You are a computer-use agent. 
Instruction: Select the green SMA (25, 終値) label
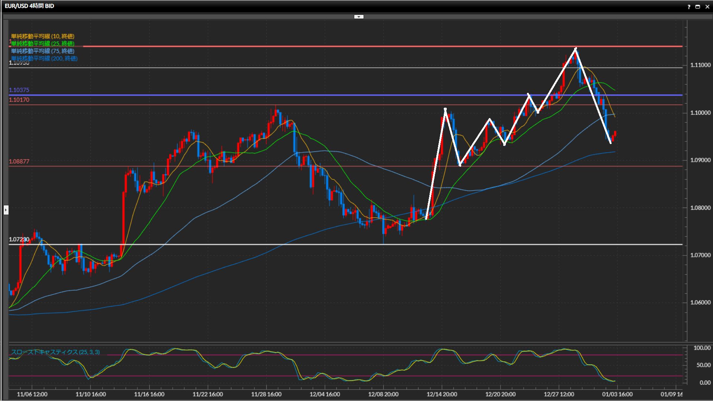[42, 43]
